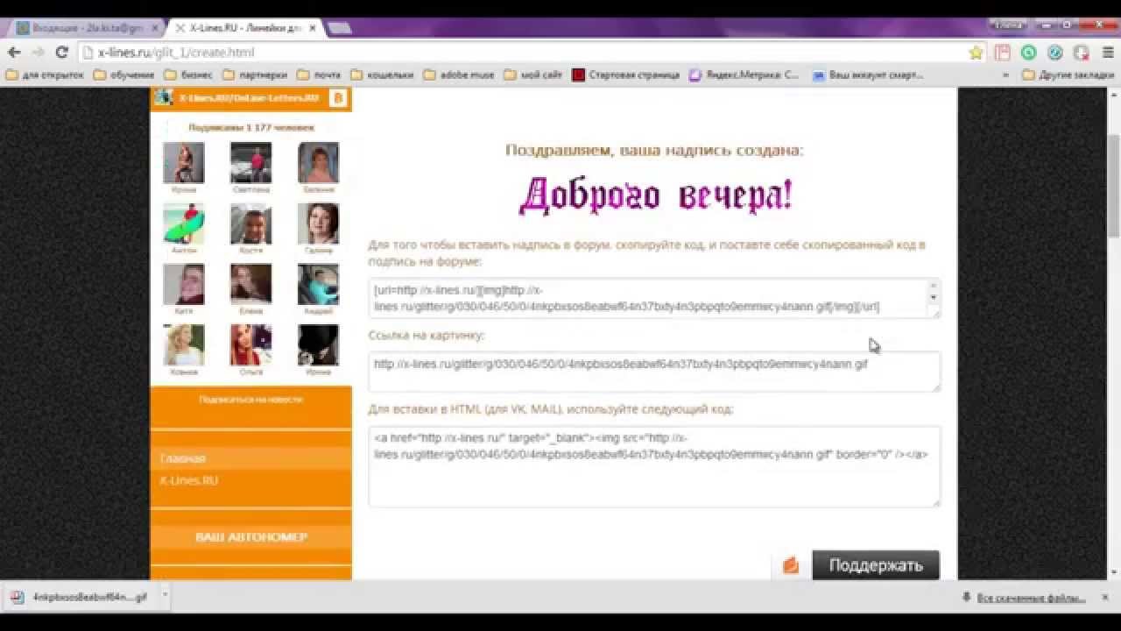Open the 'Стартовая страница' bookmark
The width and height of the screenshot is (1121, 631).
coord(626,75)
